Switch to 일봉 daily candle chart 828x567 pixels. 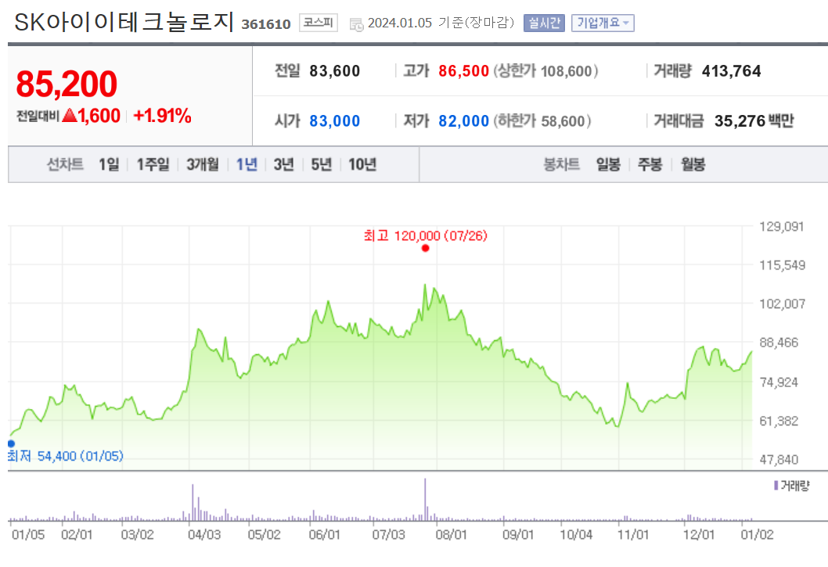click(608, 164)
